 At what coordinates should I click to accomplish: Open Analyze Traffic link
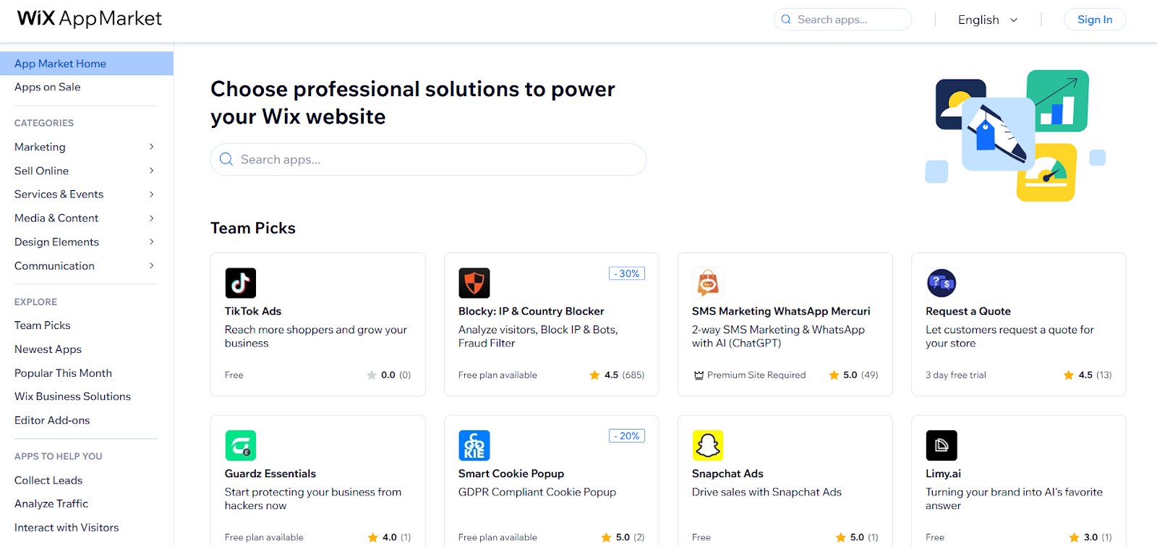(x=51, y=503)
